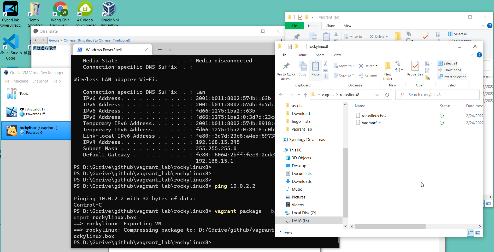Open CyberLink PowerDirector desktop shortcut

coord(11,14)
